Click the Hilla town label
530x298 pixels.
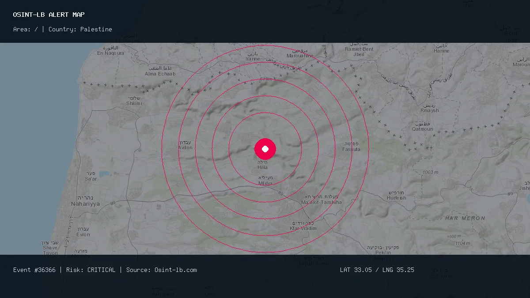[263, 165]
